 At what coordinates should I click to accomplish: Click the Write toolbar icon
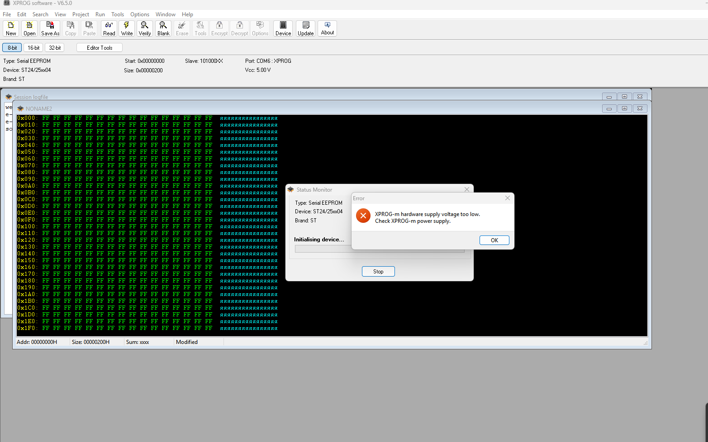[127, 28]
